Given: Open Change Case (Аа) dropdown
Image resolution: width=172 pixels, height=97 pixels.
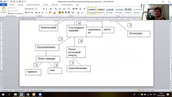Looking at the screenshot, I should point(51,9).
